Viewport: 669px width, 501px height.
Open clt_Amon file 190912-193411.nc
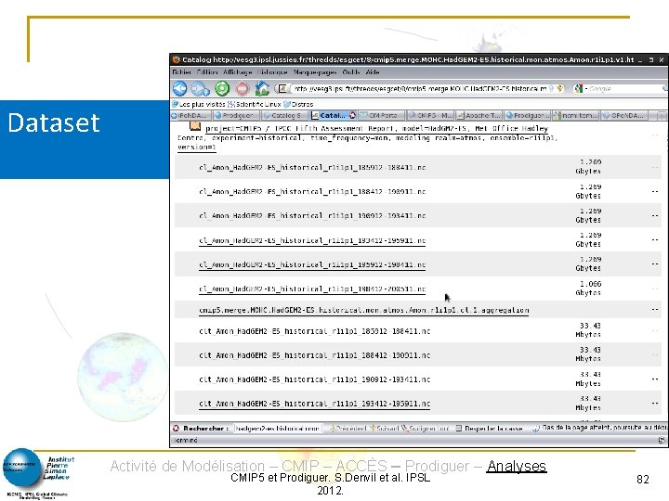314,379
